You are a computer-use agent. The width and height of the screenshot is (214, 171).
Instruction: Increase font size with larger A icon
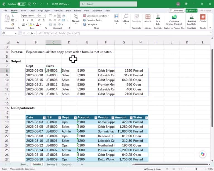tap(40, 20)
